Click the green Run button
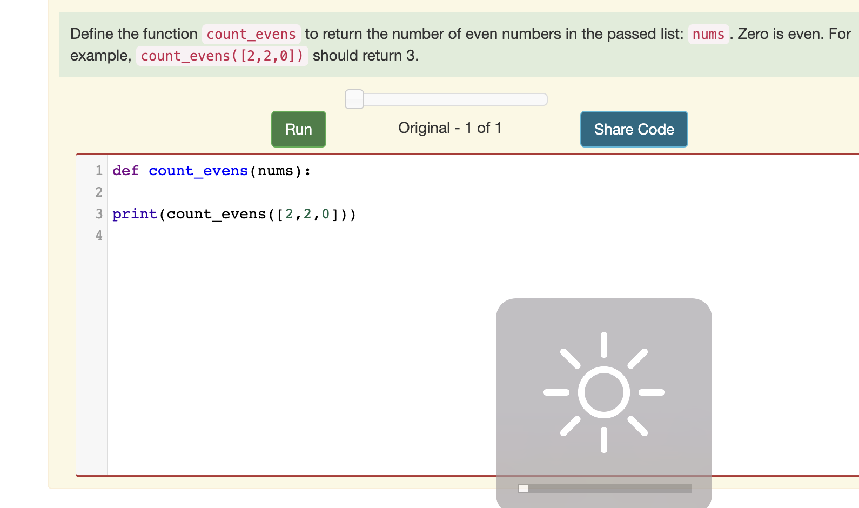 (298, 129)
